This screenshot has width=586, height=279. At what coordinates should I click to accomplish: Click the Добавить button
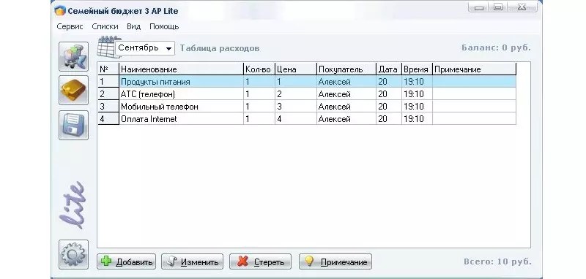(126, 261)
